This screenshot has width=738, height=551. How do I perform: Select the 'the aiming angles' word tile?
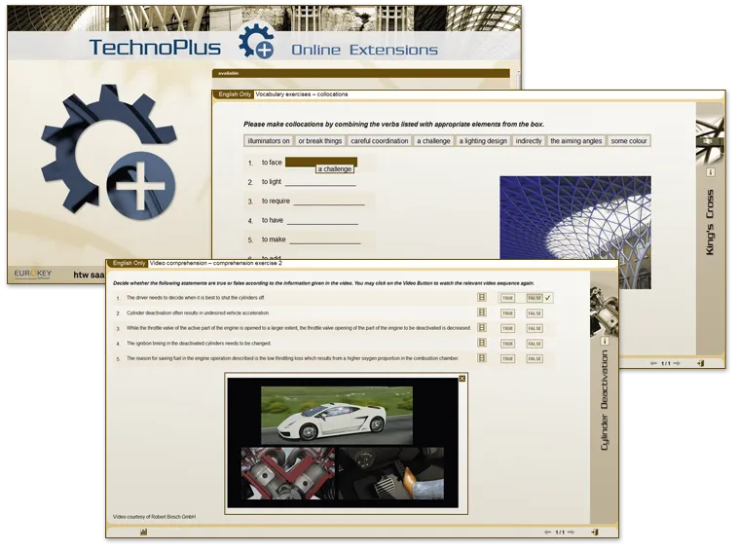click(576, 141)
